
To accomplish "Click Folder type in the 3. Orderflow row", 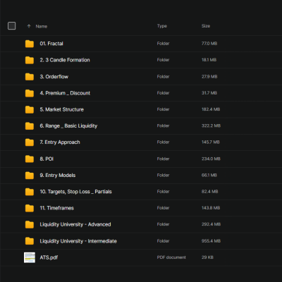I will pos(163,77).
